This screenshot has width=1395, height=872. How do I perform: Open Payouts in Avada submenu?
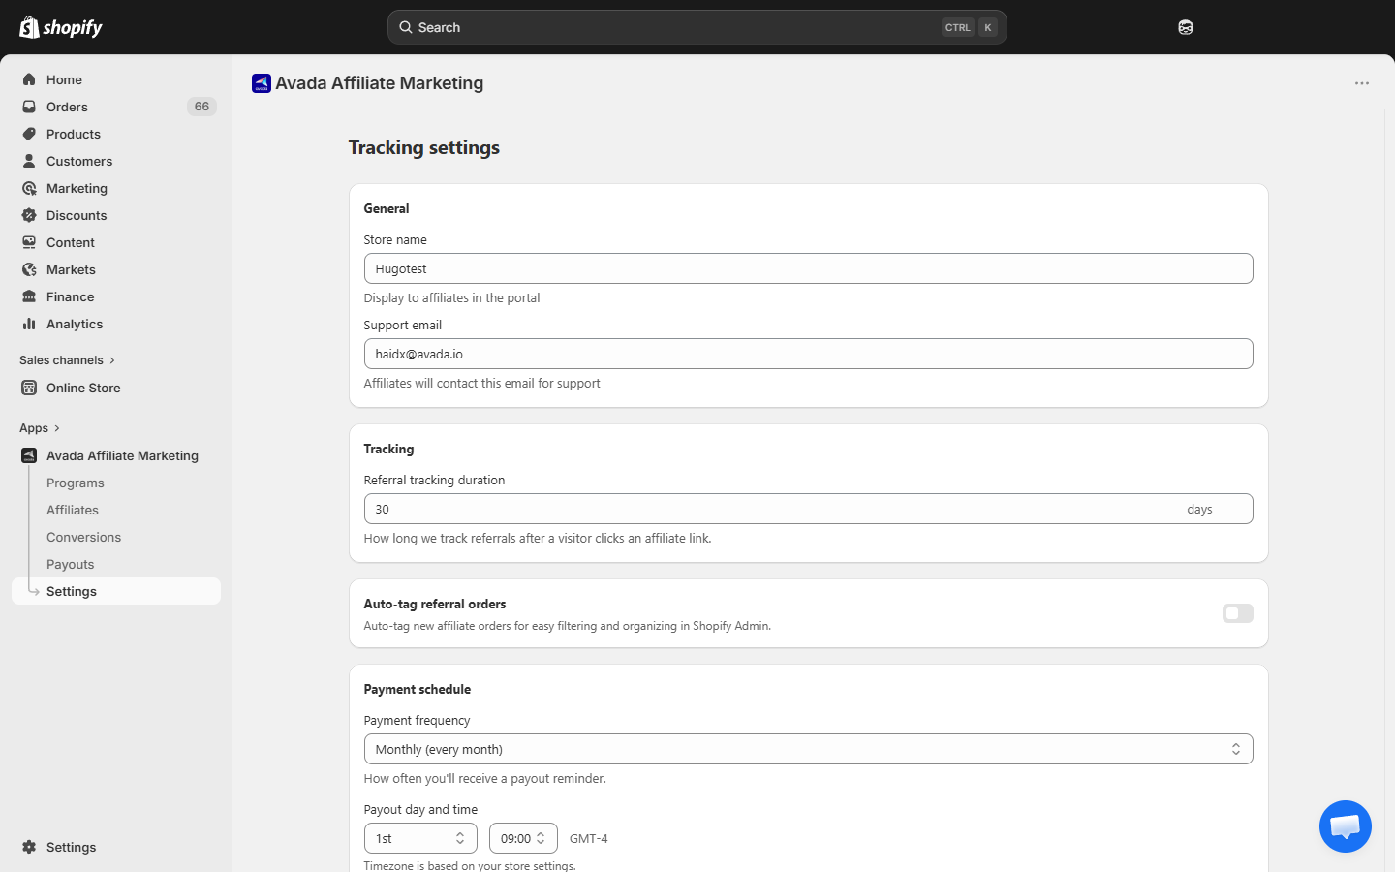click(71, 564)
